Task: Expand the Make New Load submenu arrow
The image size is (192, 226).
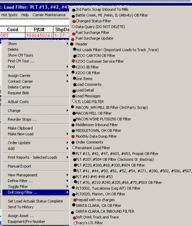Action: 67,134
